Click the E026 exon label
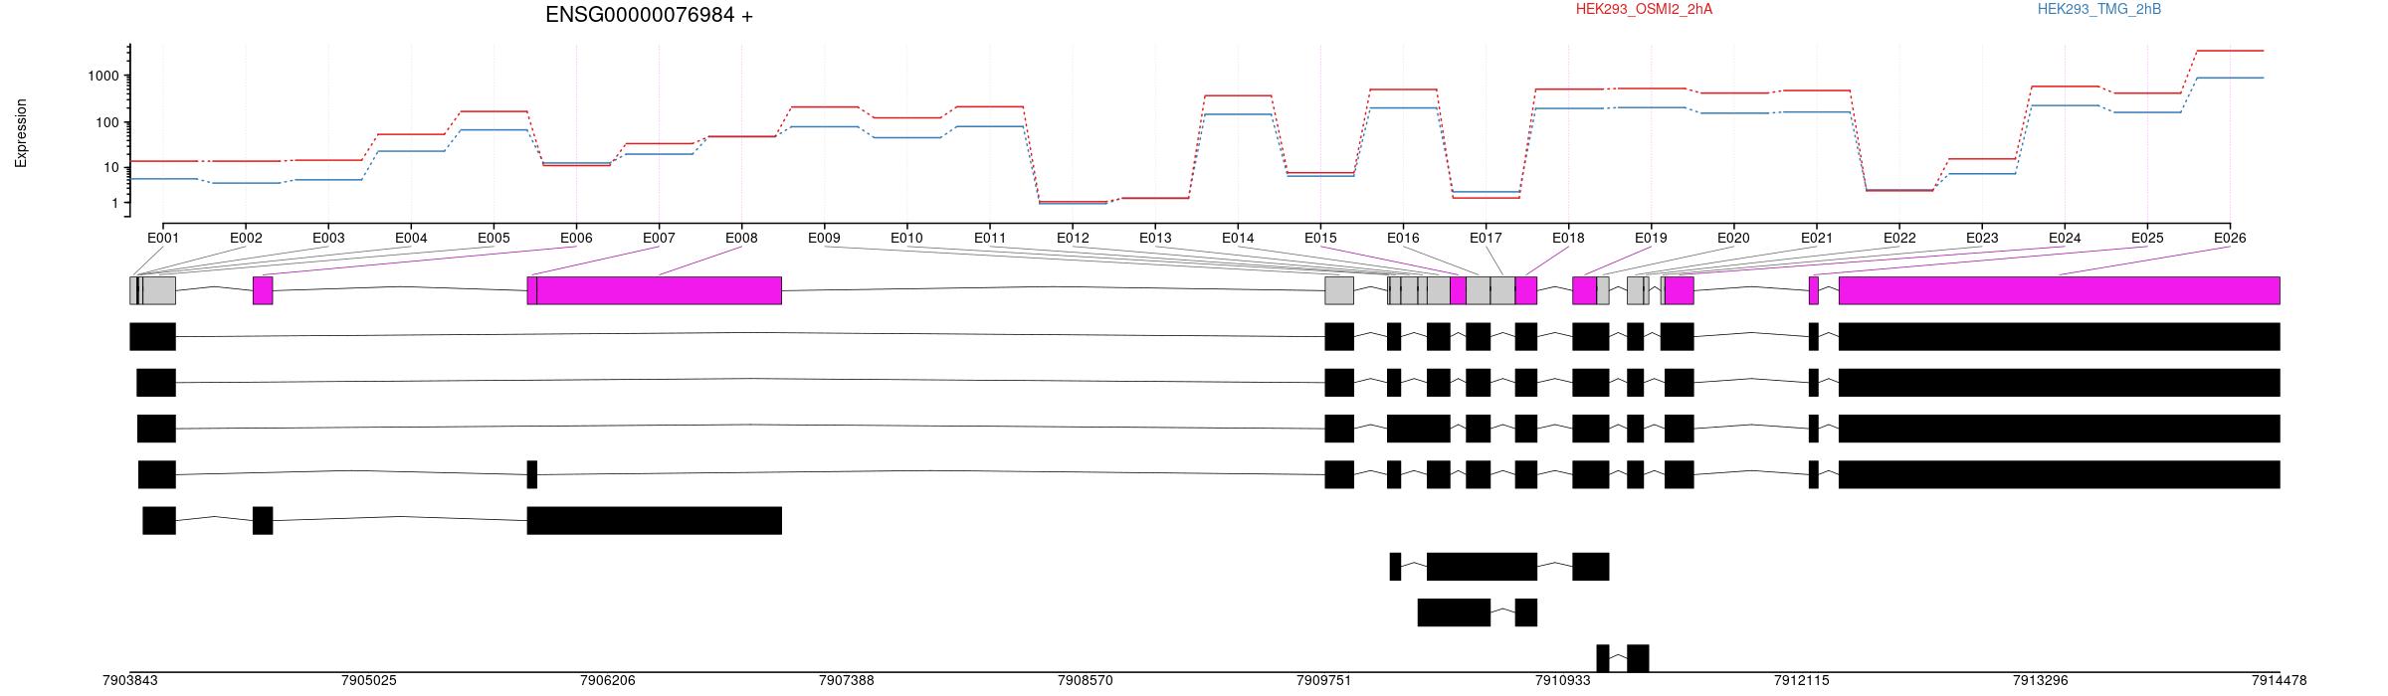This screenshot has height=696, width=2388. click(2230, 238)
